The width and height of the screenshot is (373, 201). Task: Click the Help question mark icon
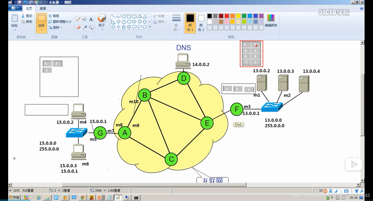362,8
